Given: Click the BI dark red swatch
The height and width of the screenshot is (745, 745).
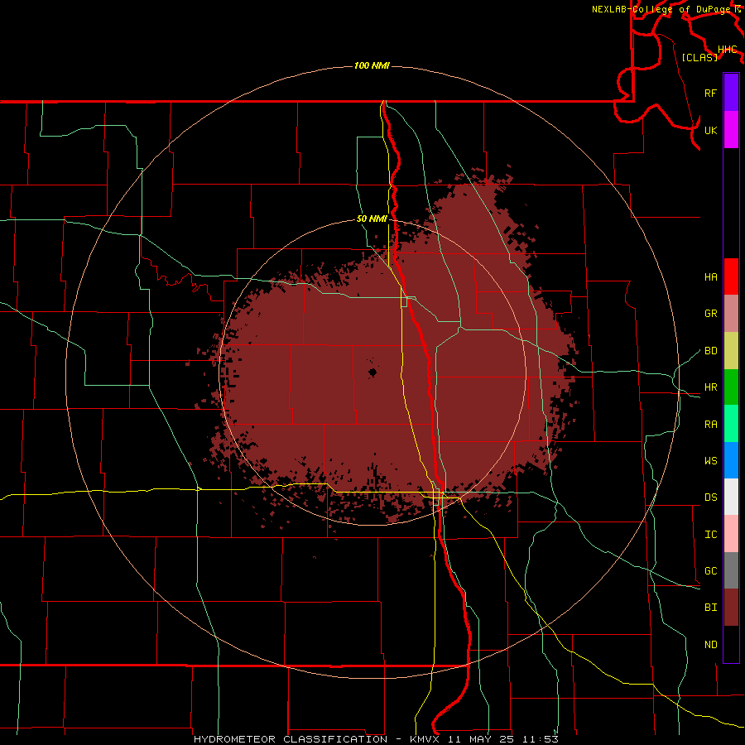Looking at the screenshot, I should pos(731,608).
